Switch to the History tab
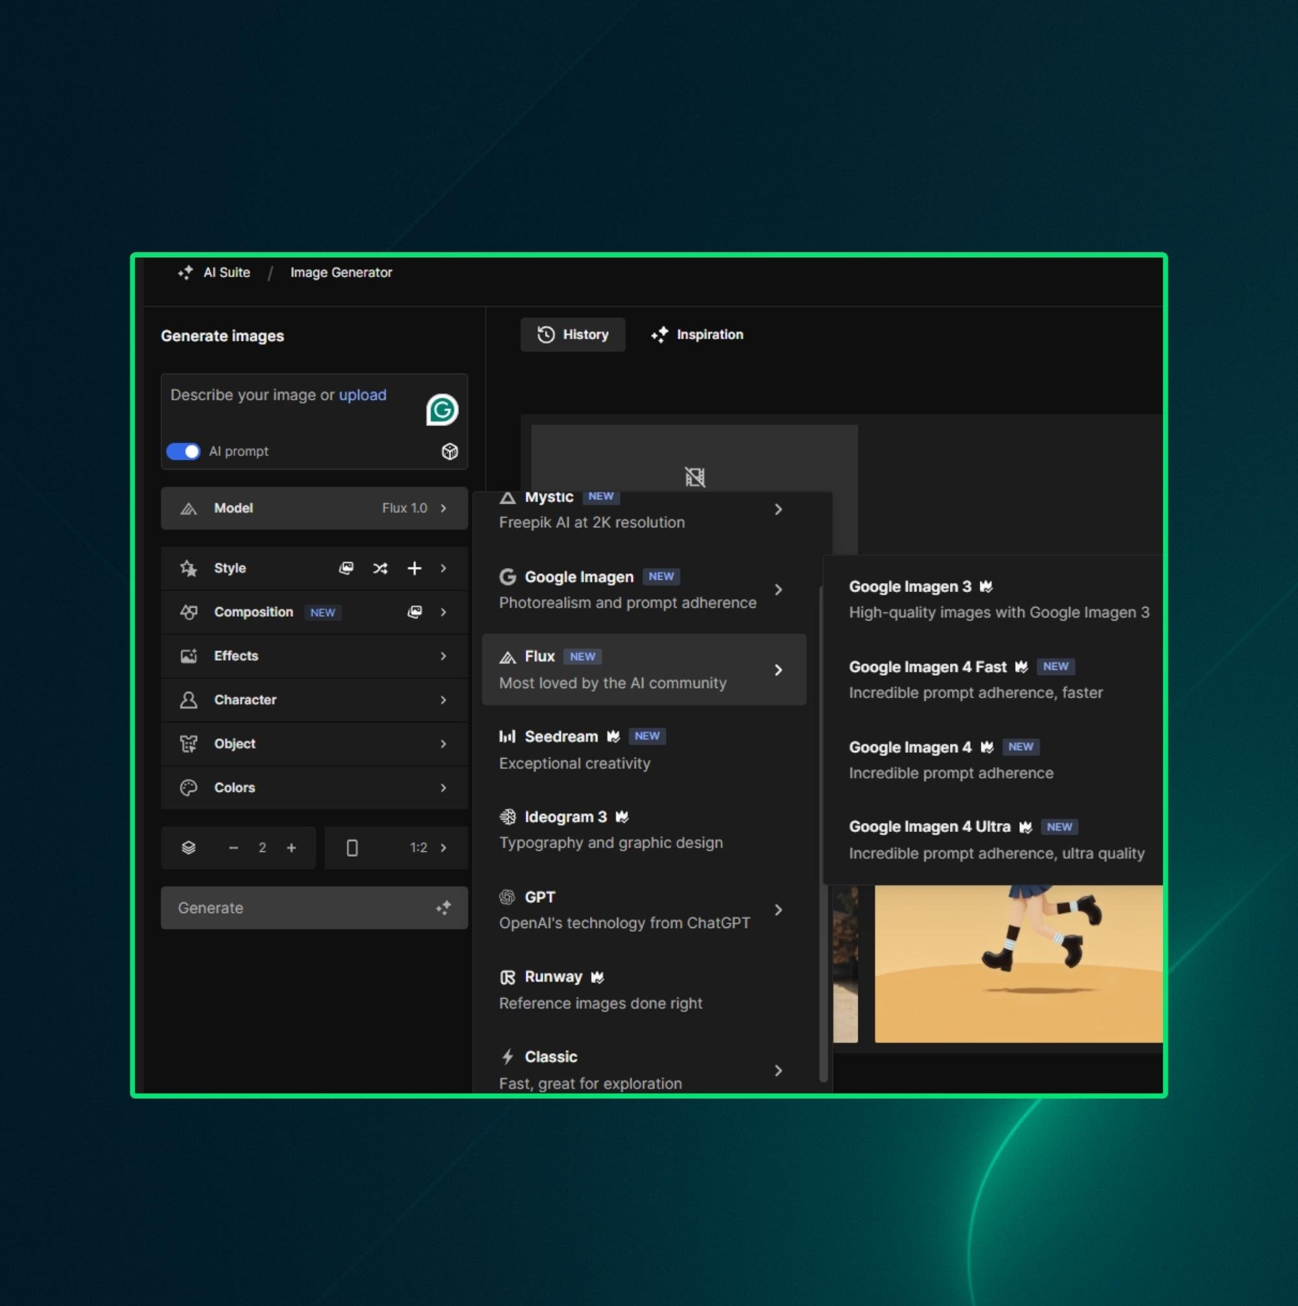The width and height of the screenshot is (1298, 1306). tap(572, 335)
